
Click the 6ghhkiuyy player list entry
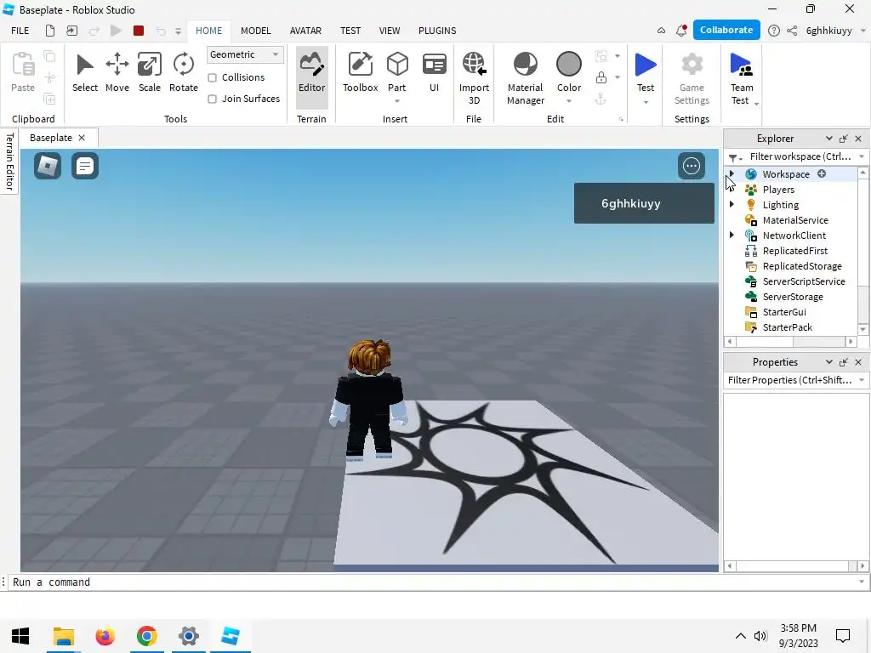[x=644, y=203]
